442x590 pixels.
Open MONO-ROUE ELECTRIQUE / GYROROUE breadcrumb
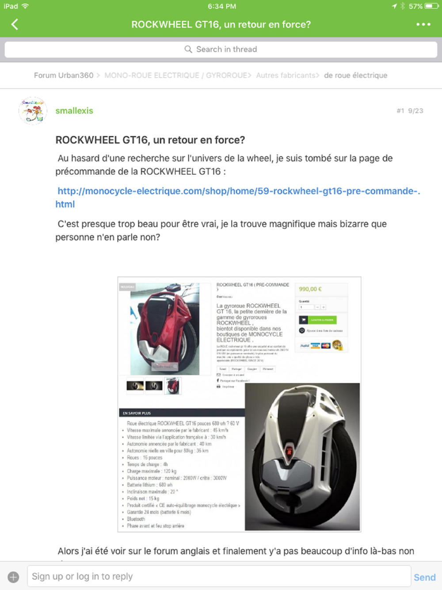[x=175, y=75]
